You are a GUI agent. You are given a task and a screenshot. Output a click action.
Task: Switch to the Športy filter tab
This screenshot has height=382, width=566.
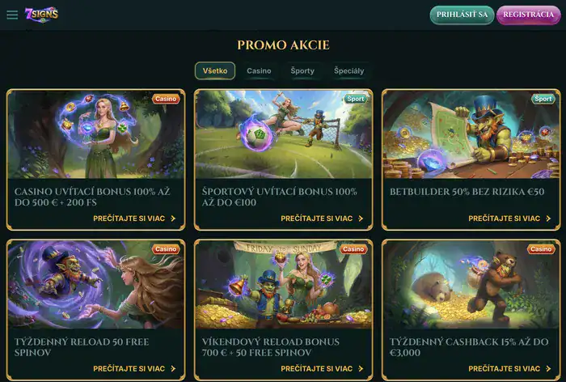(302, 71)
